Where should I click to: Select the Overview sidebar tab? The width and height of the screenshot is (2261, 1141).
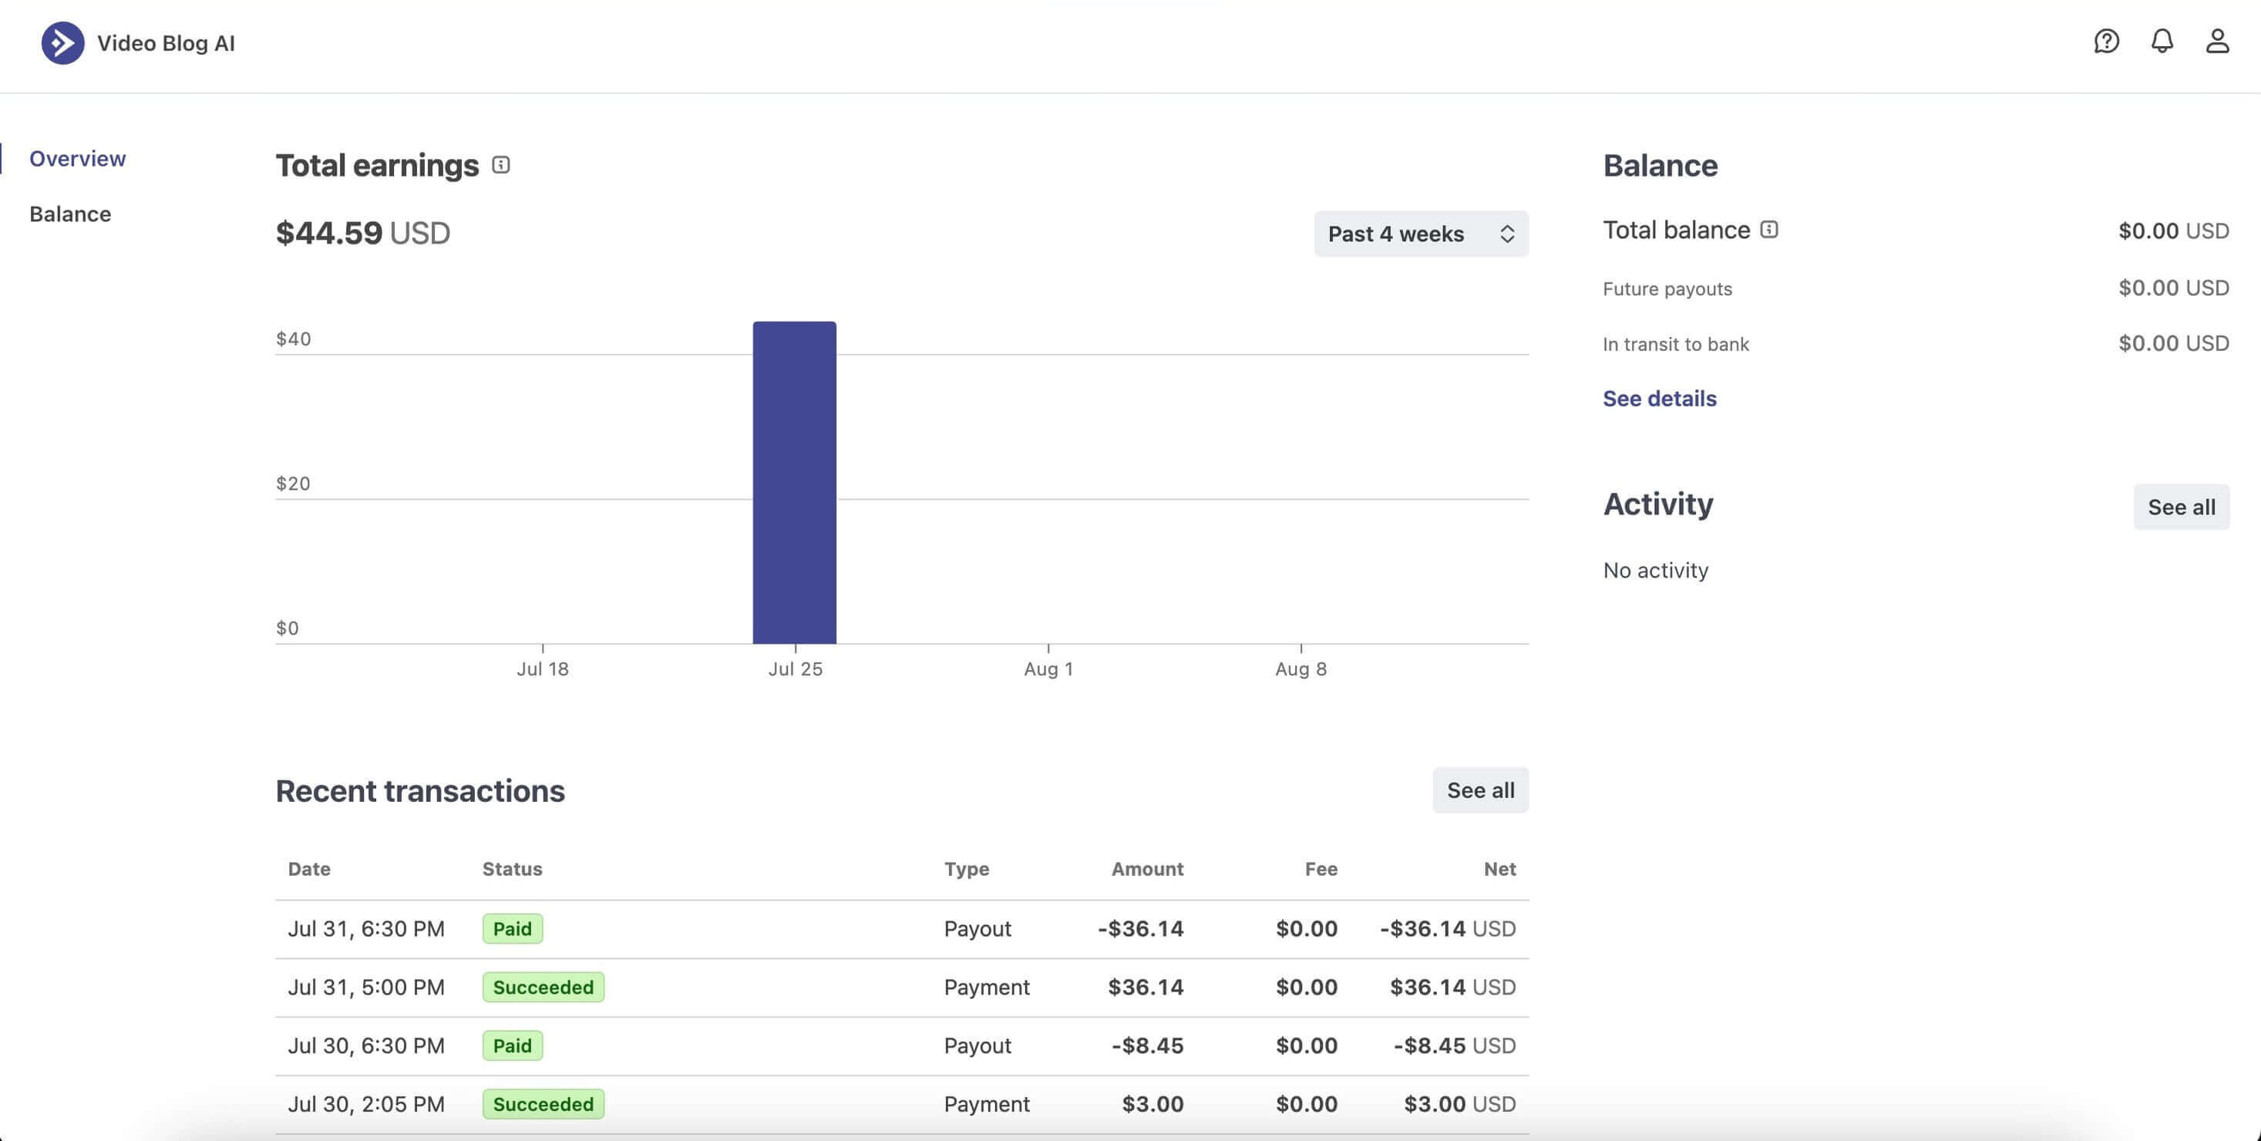[77, 159]
